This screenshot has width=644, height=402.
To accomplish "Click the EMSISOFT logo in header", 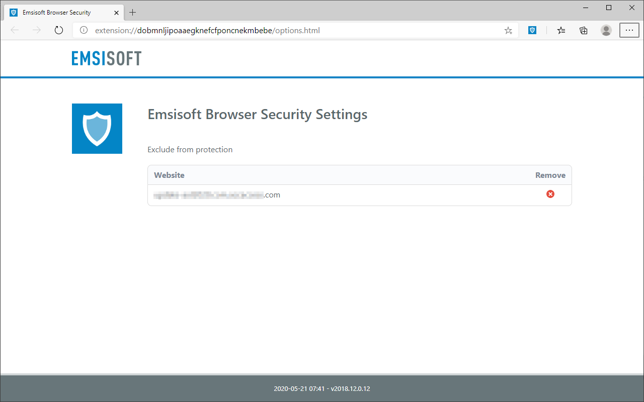I will click(x=107, y=58).
